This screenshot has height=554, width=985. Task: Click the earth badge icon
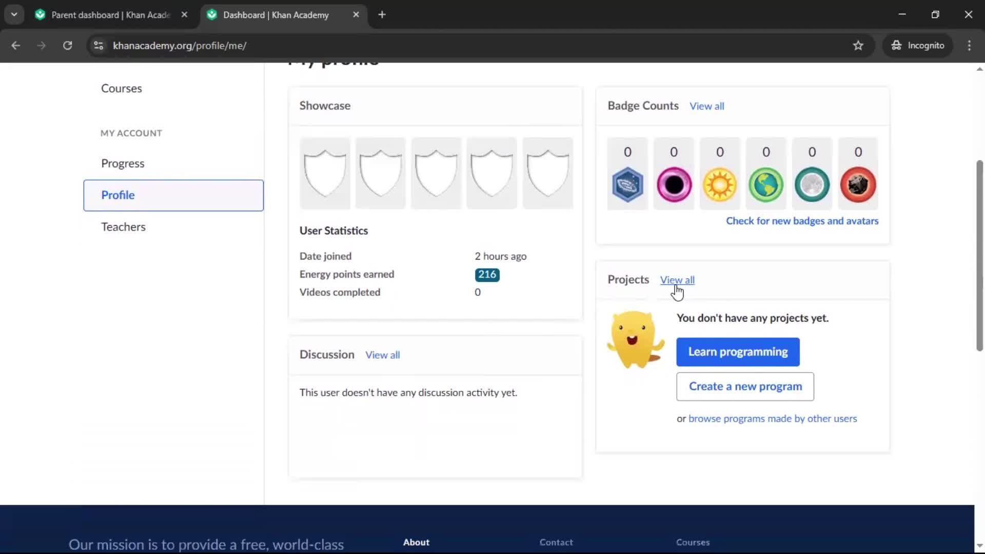766,185
